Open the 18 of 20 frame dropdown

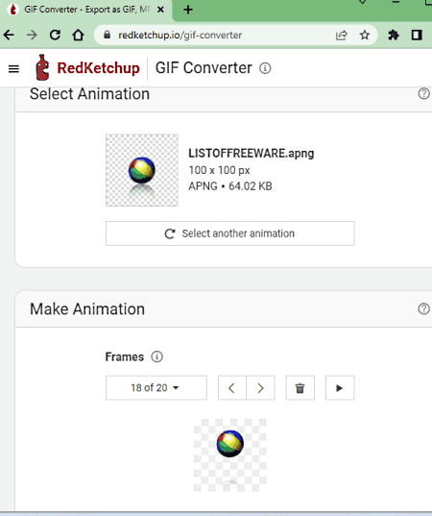pyautogui.click(x=156, y=387)
